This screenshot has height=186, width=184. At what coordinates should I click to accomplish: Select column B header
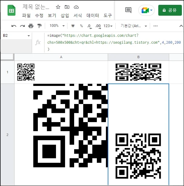[x=138, y=57]
